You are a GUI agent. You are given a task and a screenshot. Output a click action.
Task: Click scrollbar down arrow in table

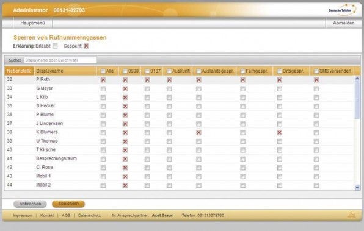pos(357,187)
